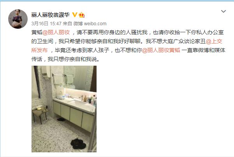Click the orange V verified badge
This screenshot has height=157, width=234.
(x=74, y=15)
